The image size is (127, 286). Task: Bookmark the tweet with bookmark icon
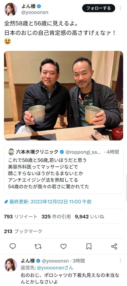[89, 247]
